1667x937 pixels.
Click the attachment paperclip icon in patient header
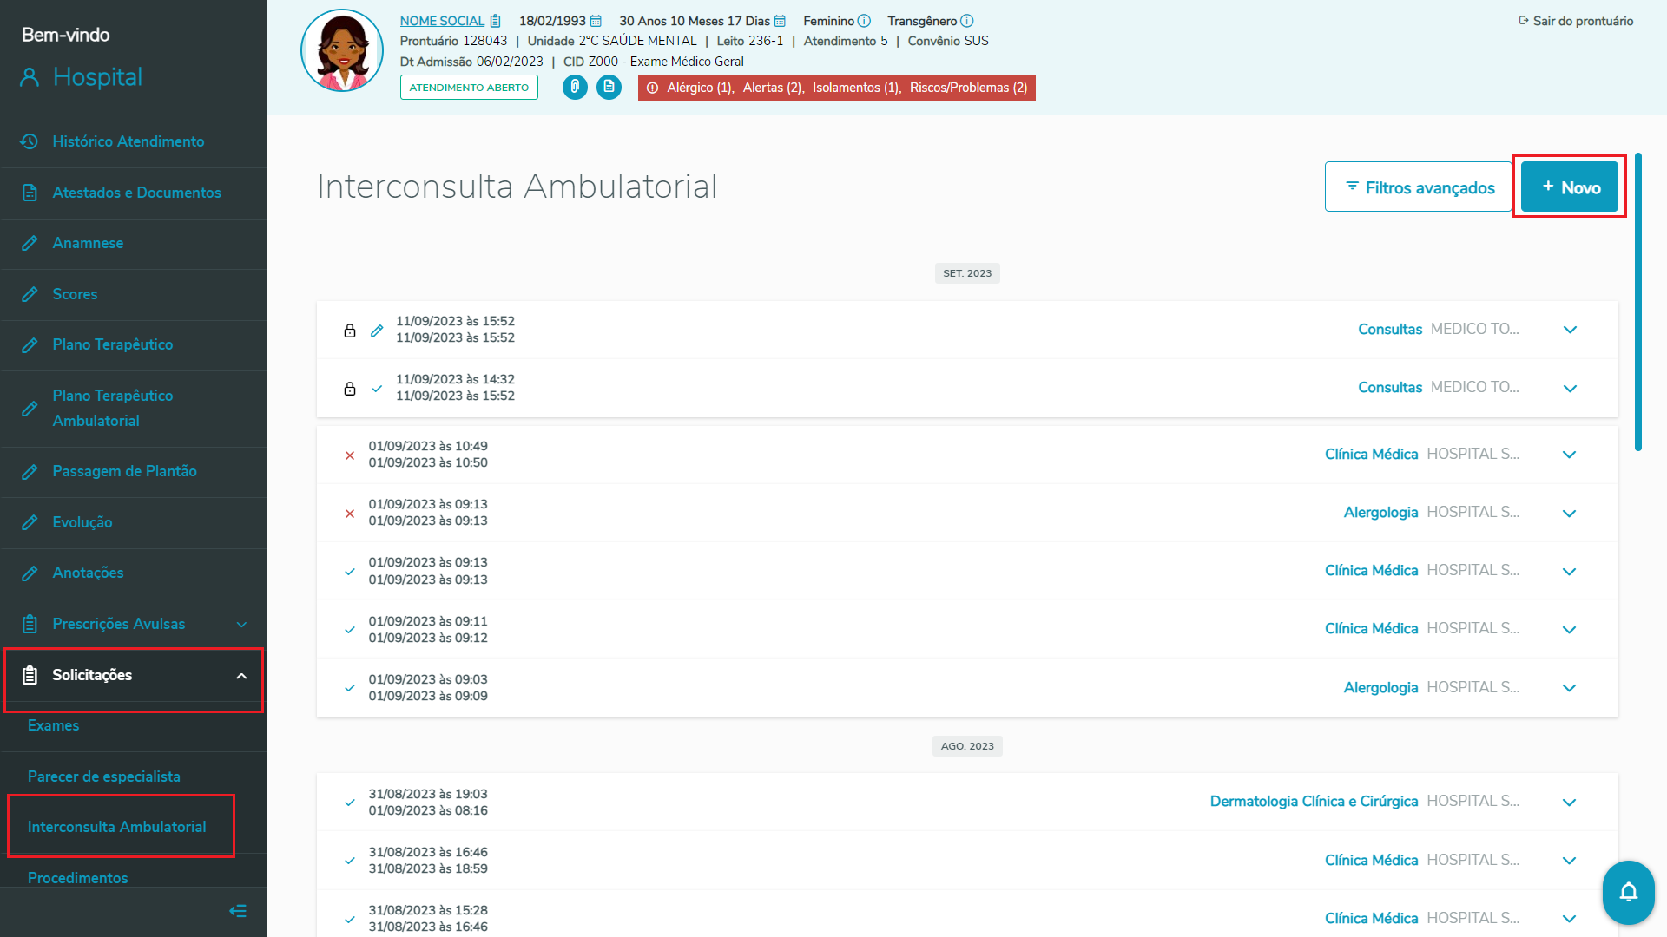pyautogui.click(x=575, y=87)
